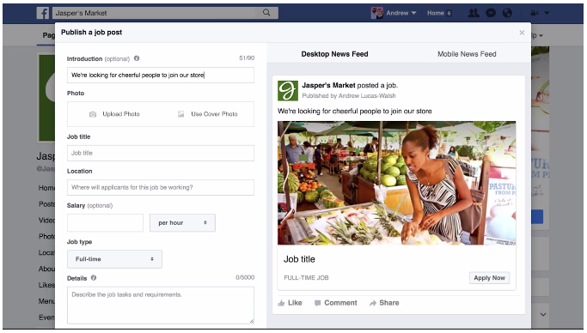Screen dimensions: 587x333
Task: Click the Job title heading in preview
Action: coord(299,259)
